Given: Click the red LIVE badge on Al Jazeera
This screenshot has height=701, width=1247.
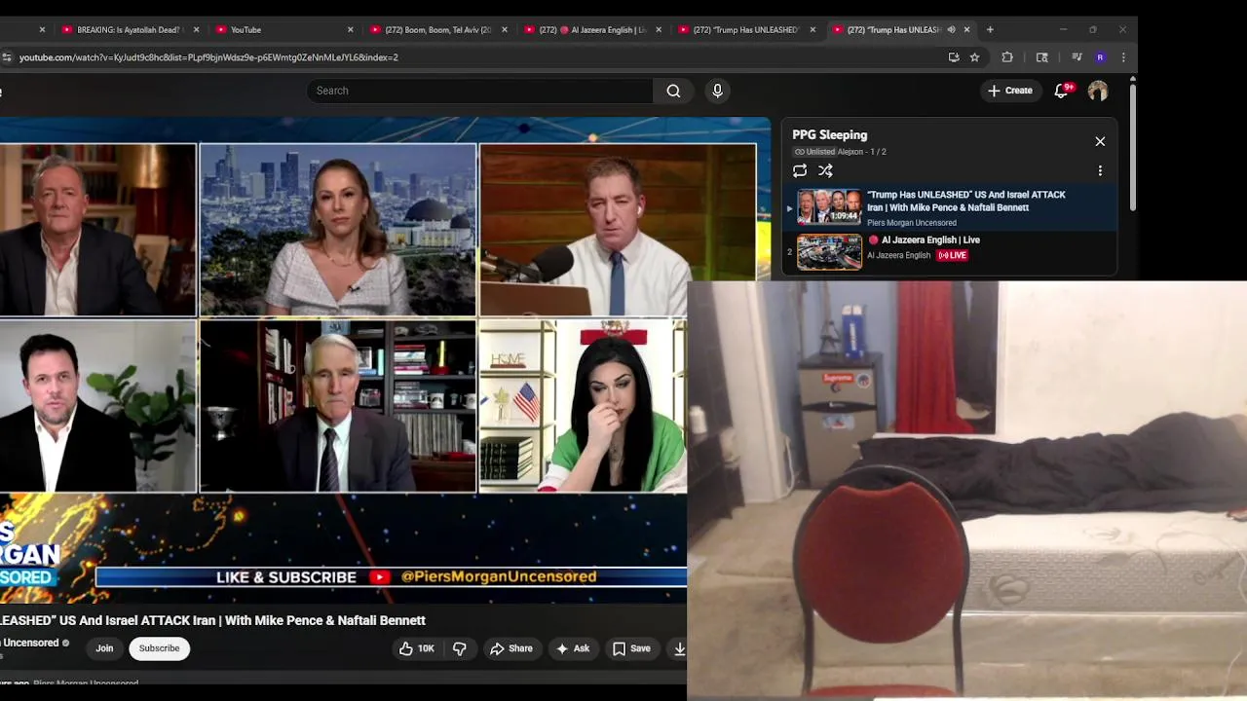Looking at the screenshot, I should click(952, 255).
